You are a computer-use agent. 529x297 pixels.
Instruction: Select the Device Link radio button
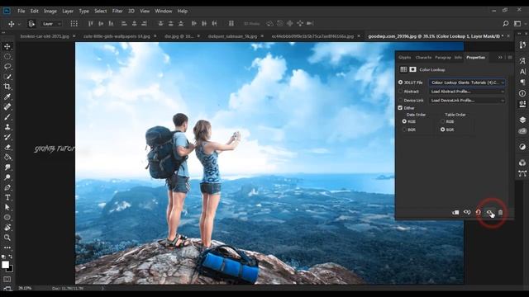(x=400, y=101)
